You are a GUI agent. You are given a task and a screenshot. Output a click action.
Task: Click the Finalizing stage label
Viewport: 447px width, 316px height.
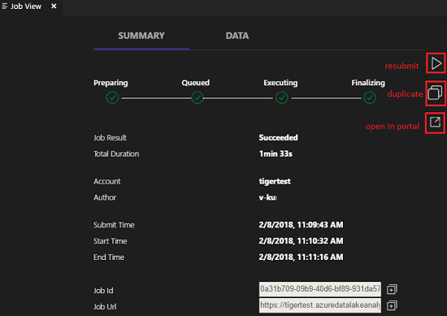coord(368,83)
